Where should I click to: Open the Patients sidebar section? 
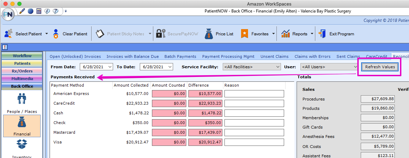coord(22,63)
